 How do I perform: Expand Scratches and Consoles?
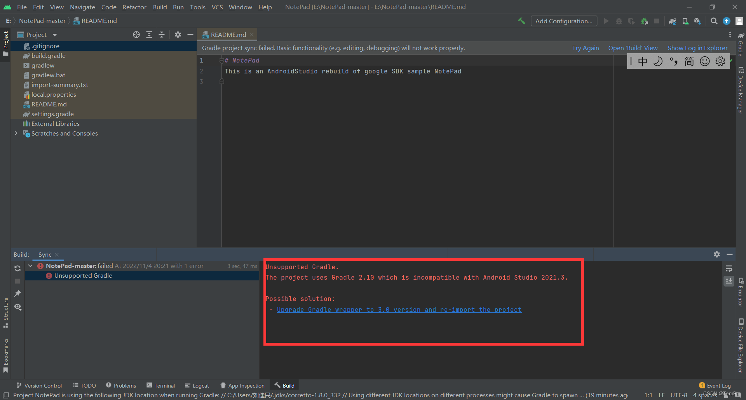coord(16,133)
